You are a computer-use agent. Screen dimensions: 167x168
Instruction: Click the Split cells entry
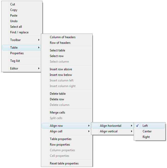(x=67, y=118)
